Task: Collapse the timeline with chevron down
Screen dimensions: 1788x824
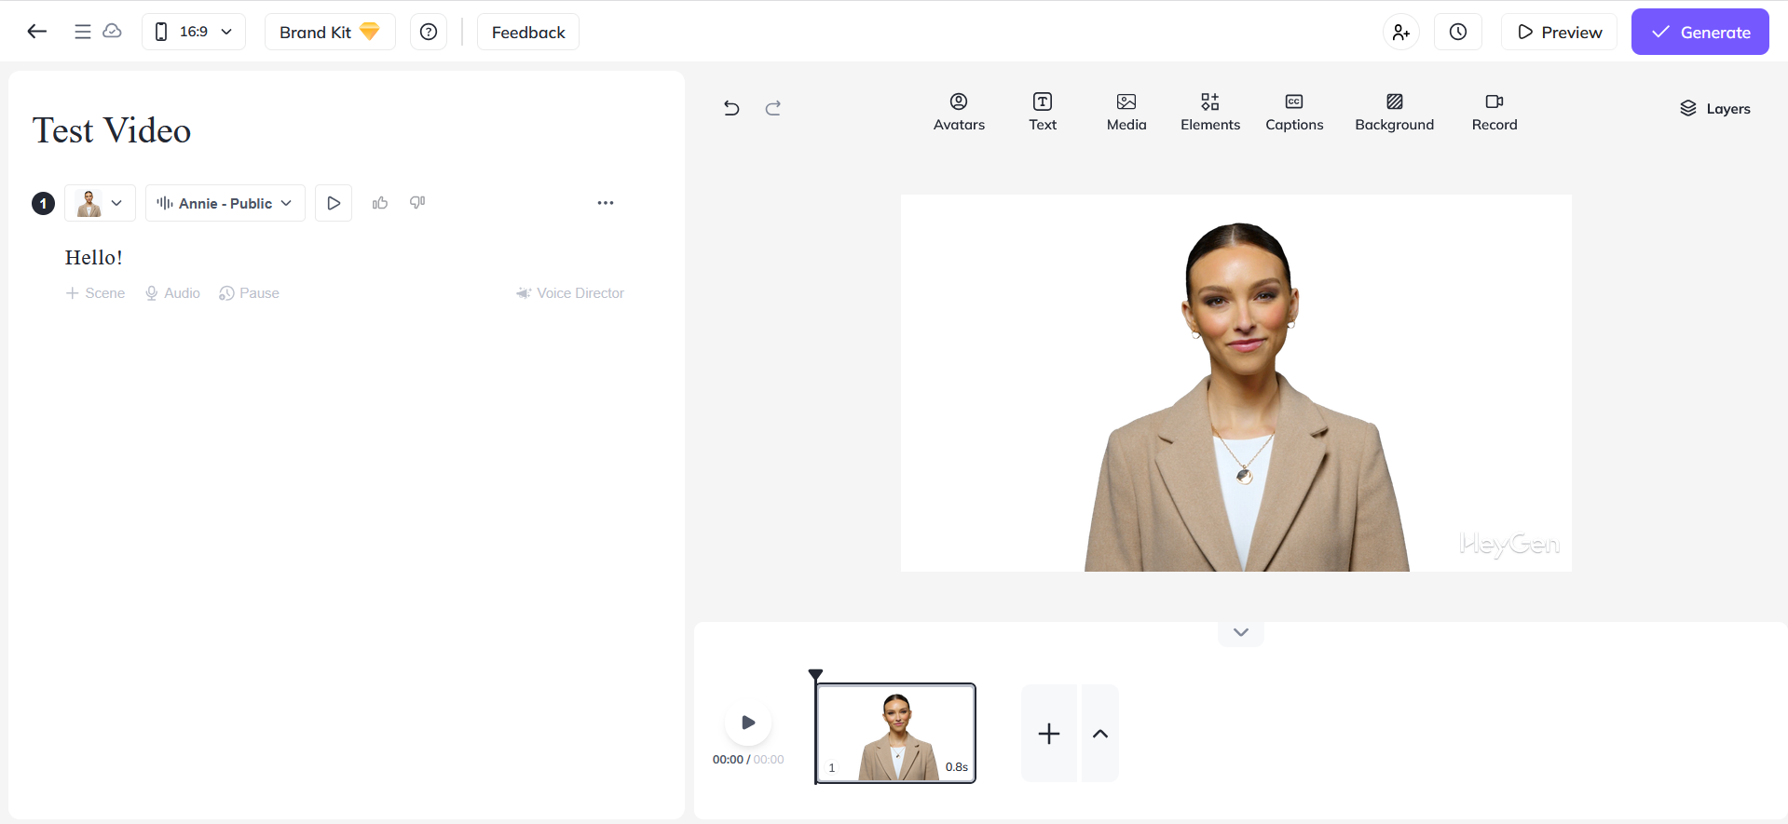Action: [x=1241, y=632]
